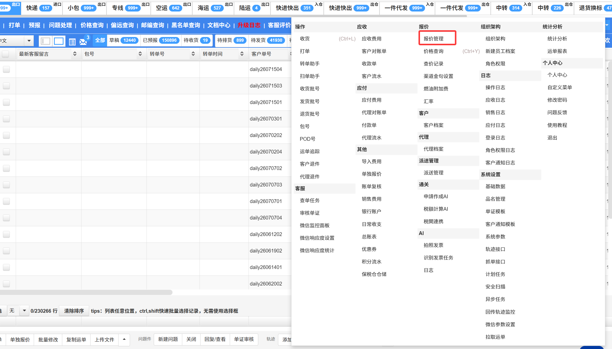Check the row daily26071504
Viewport: 612px width, 349px height.
(6, 69)
